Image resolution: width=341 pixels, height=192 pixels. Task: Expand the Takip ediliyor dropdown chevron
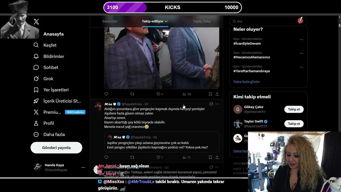[x=166, y=21]
